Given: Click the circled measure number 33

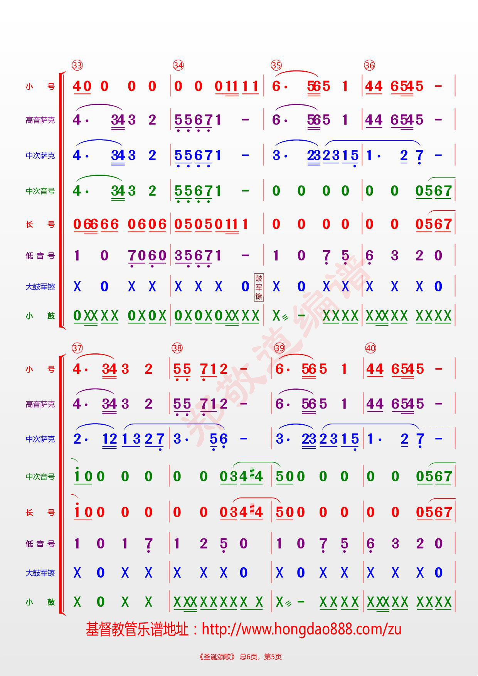Looking at the screenshot, I should click(77, 65).
